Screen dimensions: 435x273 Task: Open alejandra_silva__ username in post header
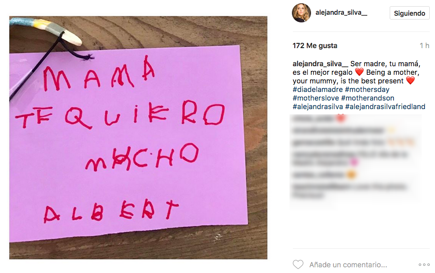tap(341, 12)
